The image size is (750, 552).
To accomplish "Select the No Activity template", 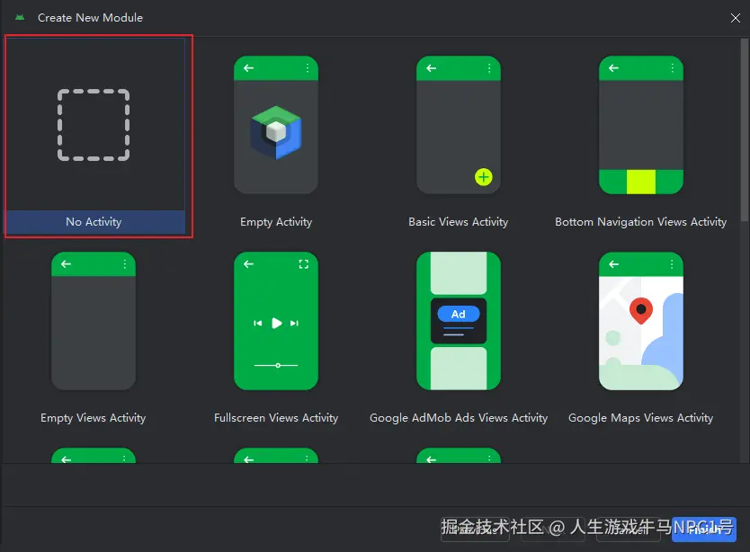I will (94, 137).
